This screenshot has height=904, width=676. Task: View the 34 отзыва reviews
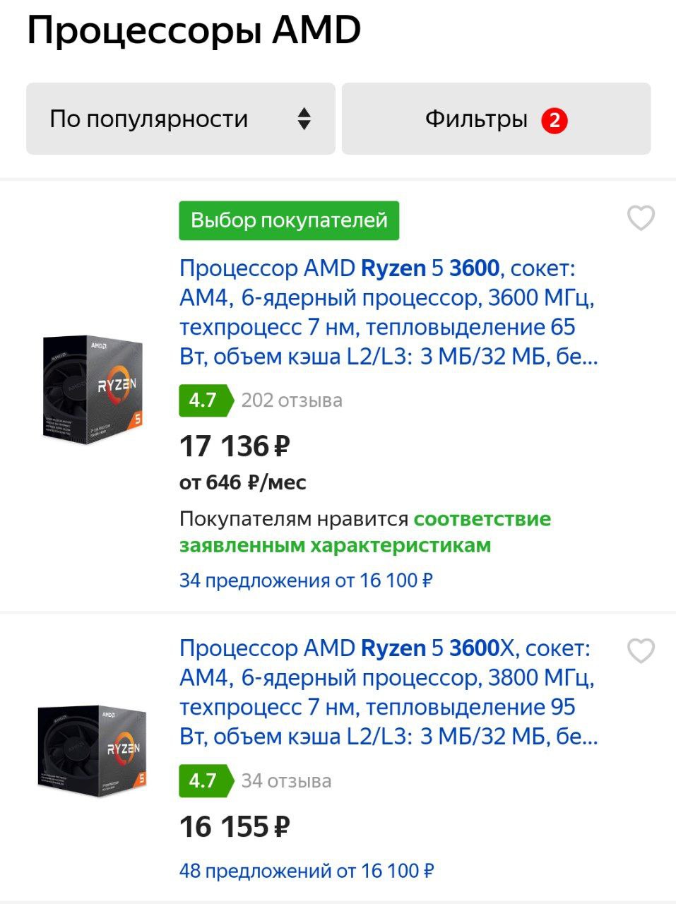[286, 780]
